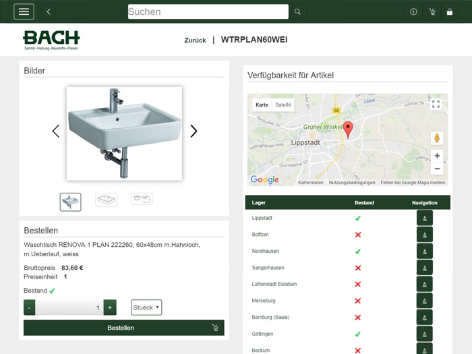This screenshot has height=354, width=472.
Task: Click the Beckum row label
Action: click(261, 351)
